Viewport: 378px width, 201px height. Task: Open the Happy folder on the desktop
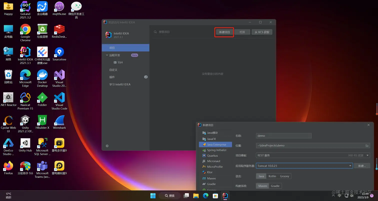[8, 9]
